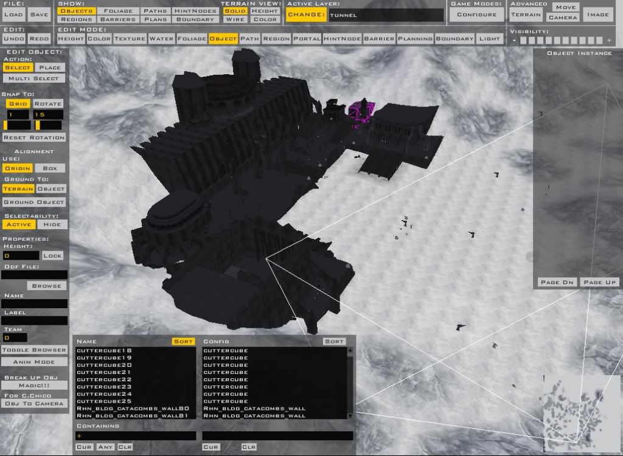Switch Edit Mode to Region
The width and height of the screenshot is (623, 456).
[x=276, y=38]
